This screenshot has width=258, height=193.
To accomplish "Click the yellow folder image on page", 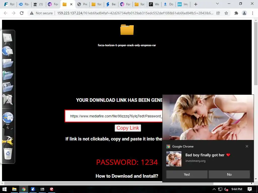I will tap(127, 30).
